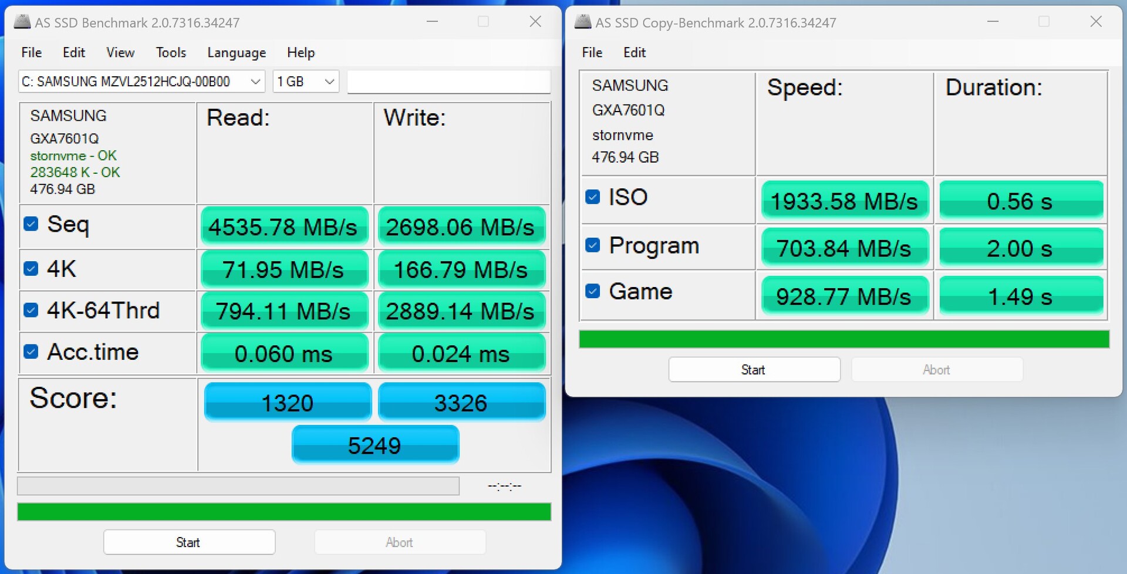Click the AS SSD Benchmark title bar drive icon
The width and height of the screenshot is (1127, 574).
click(x=22, y=22)
